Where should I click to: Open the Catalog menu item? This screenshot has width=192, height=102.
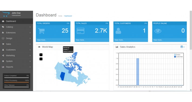point(16,27)
